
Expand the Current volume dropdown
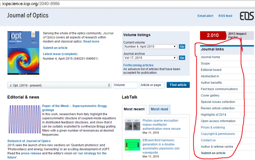pyautogui.click(x=150, y=46)
